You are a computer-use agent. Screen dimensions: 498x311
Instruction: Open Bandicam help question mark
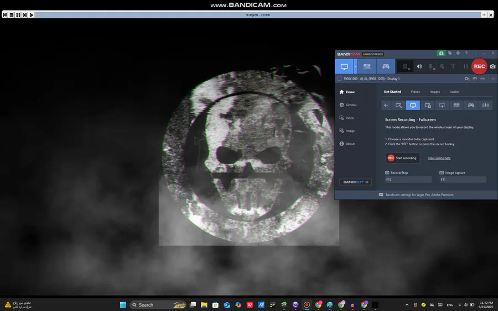[466, 53]
